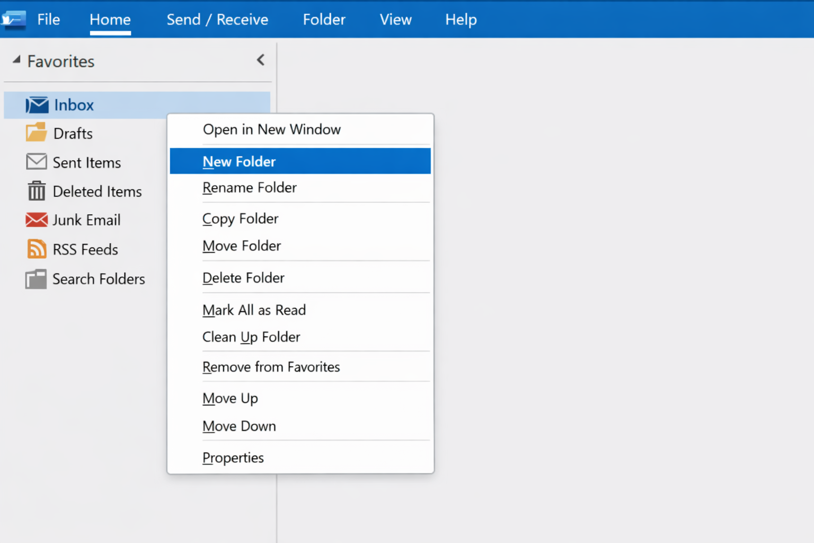Click the Search Folders icon

36,279
